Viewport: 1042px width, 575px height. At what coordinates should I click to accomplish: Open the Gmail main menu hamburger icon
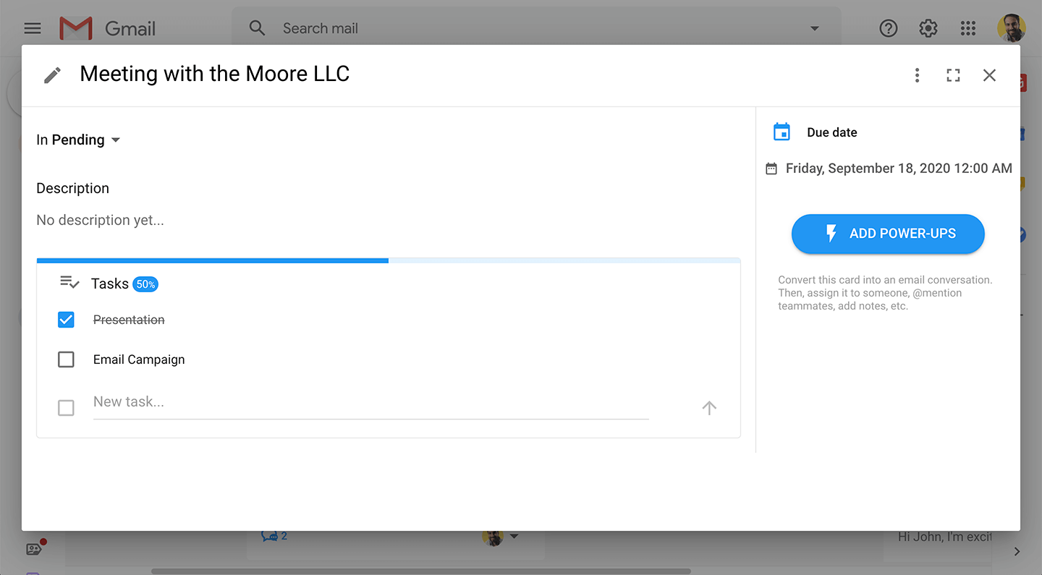[33, 28]
